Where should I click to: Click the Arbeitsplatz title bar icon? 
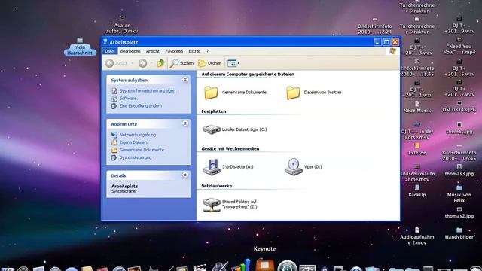105,42
